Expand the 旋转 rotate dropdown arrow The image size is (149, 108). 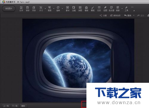62,9
